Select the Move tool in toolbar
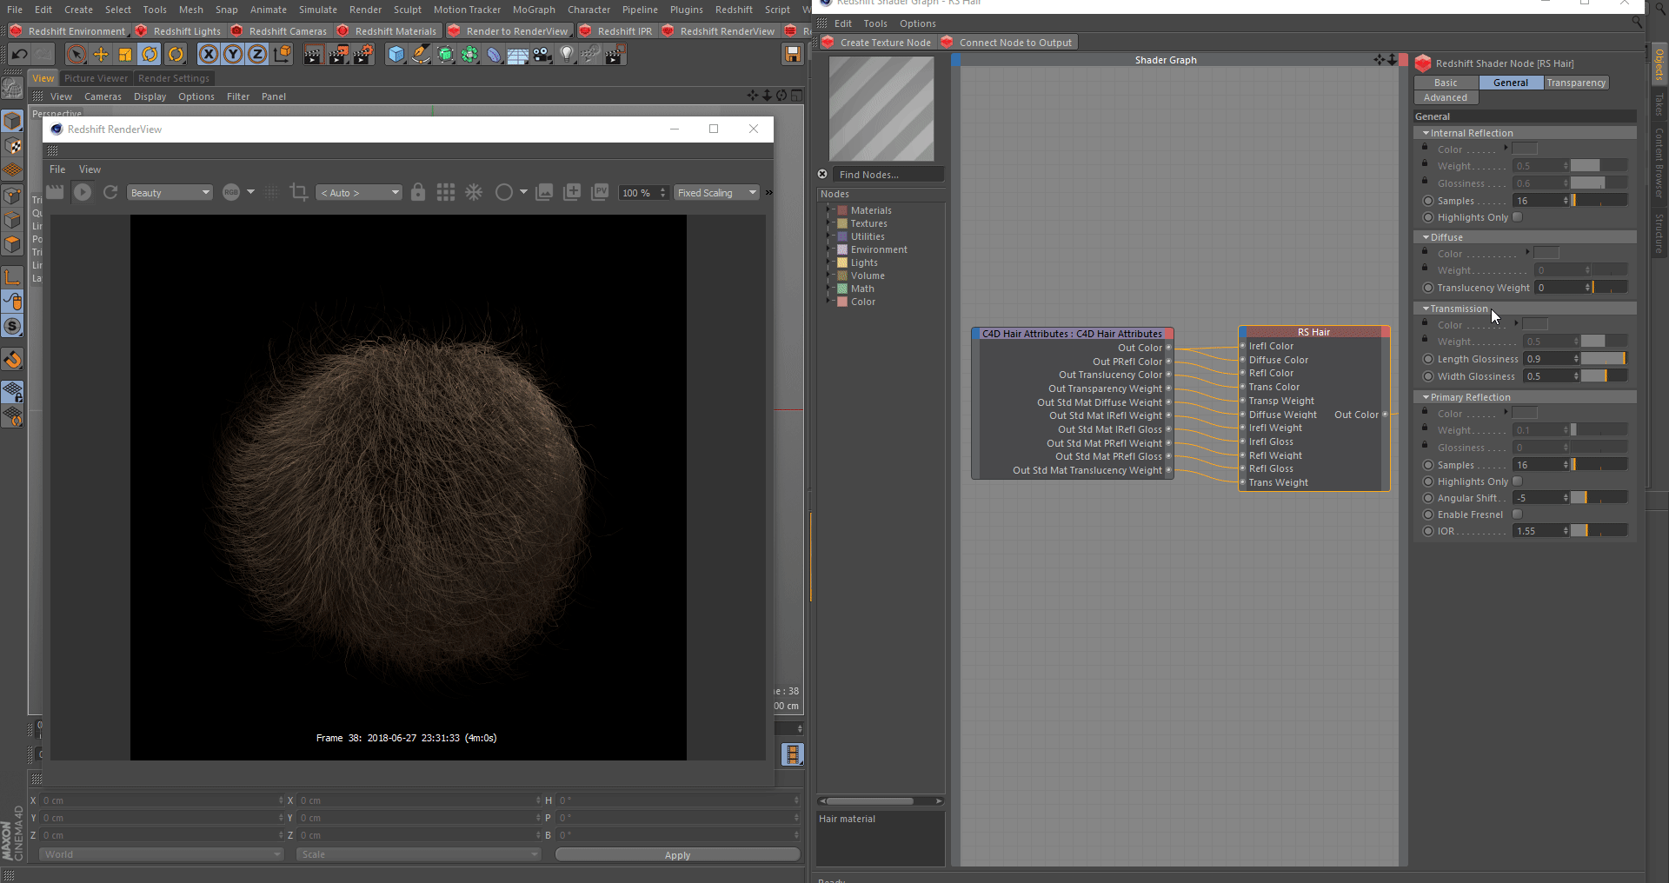This screenshot has width=1669, height=883. pyautogui.click(x=101, y=55)
